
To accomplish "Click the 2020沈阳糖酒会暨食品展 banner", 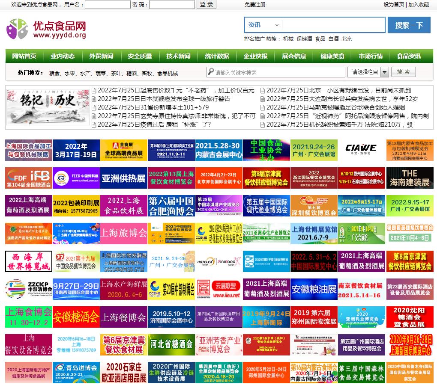I will 410,317.
